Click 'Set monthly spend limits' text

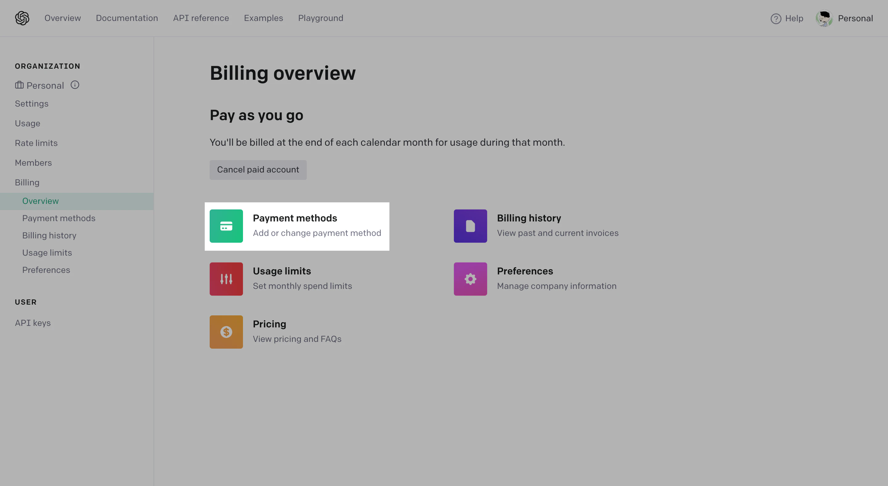pyautogui.click(x=303, y=286)
